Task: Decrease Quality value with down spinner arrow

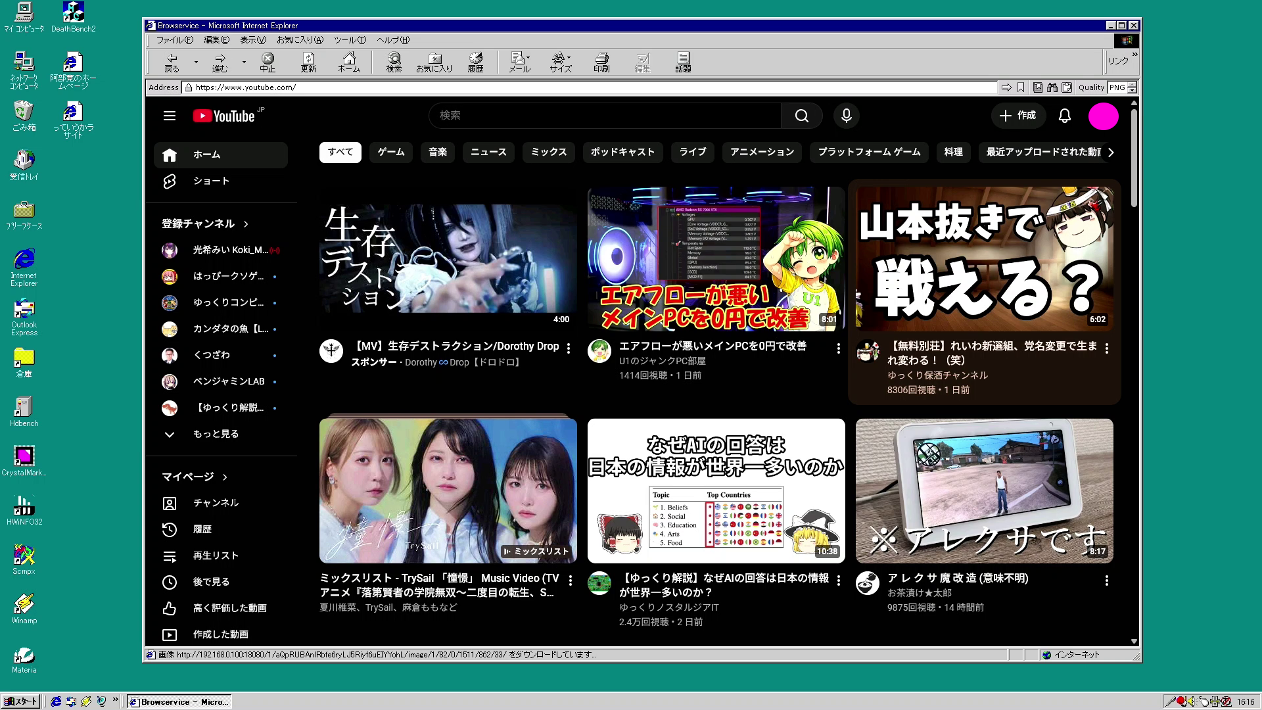Action: click(x=1133, y=90)
